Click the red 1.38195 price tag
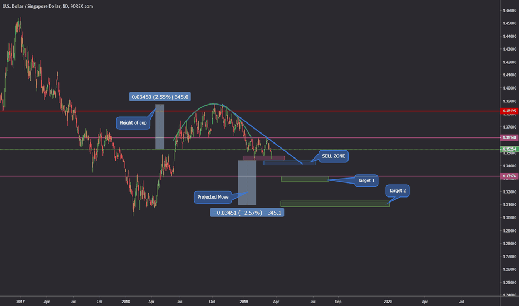This screenshot has height=306, width=519. pos(509,111)
